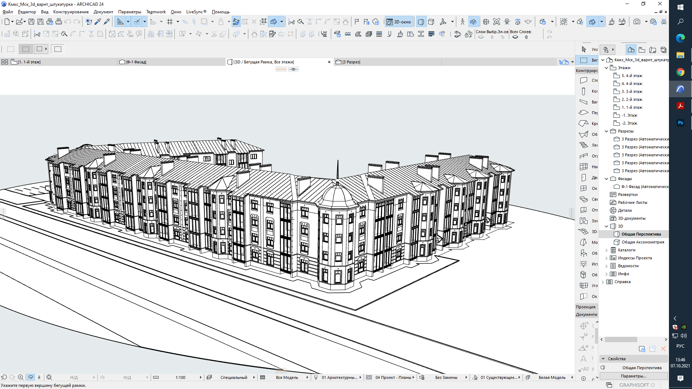Click the Orbit icon at bottom-left
Screen dimensions: 692x389
point(31,377)
